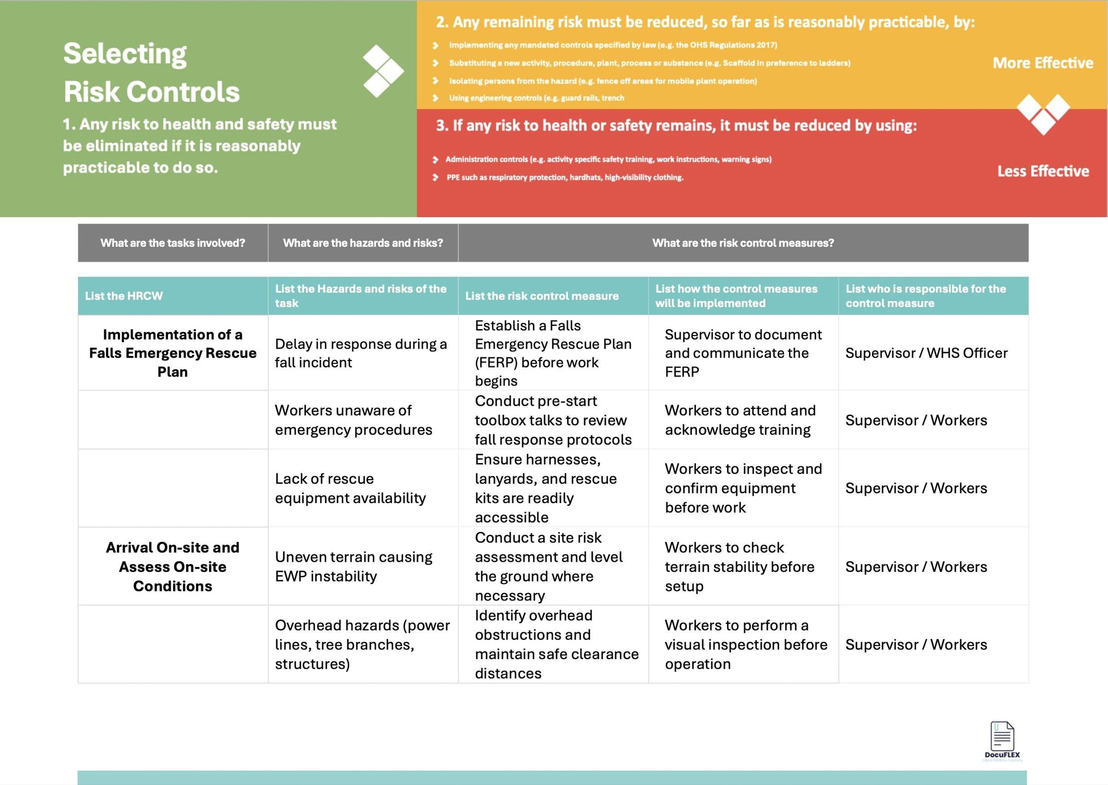Click the DocuFLEX document icon
The width and height of the screenshot is (1108, 785).
1002,735
